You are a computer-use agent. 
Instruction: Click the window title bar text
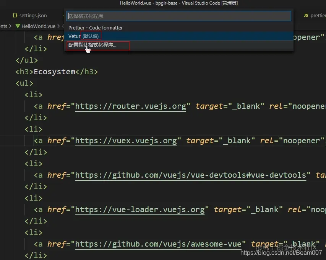(x=179, y=3)
